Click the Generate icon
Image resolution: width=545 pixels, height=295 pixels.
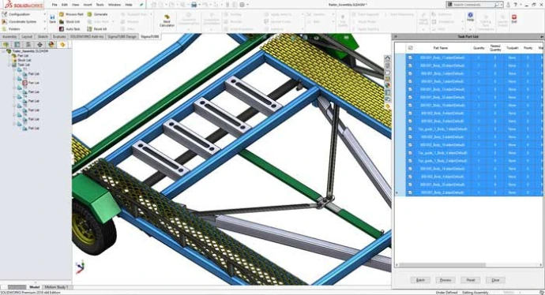90,14
